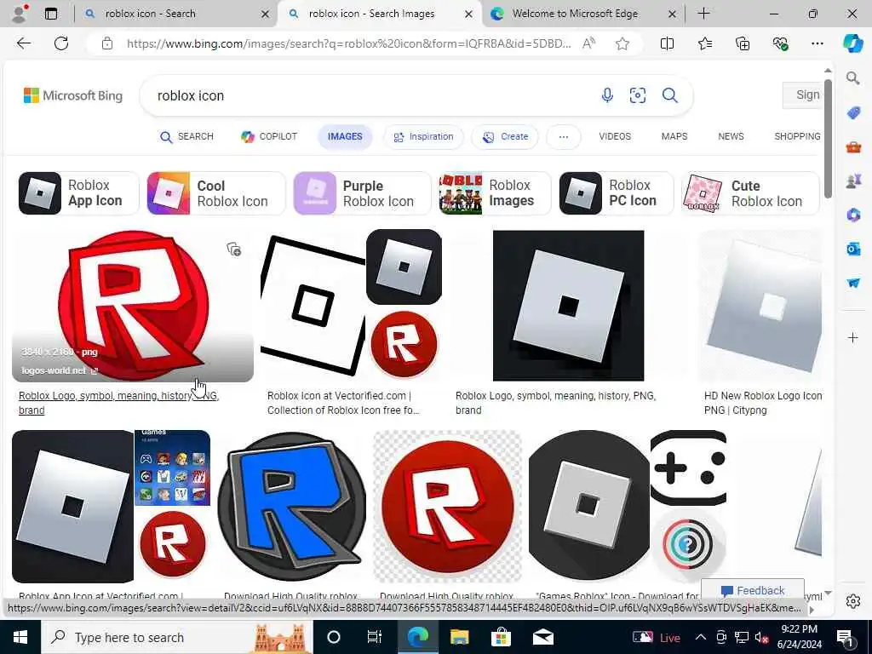Use microphone voice search in Bing
872x654 pixels.
(x=607, y=95)
